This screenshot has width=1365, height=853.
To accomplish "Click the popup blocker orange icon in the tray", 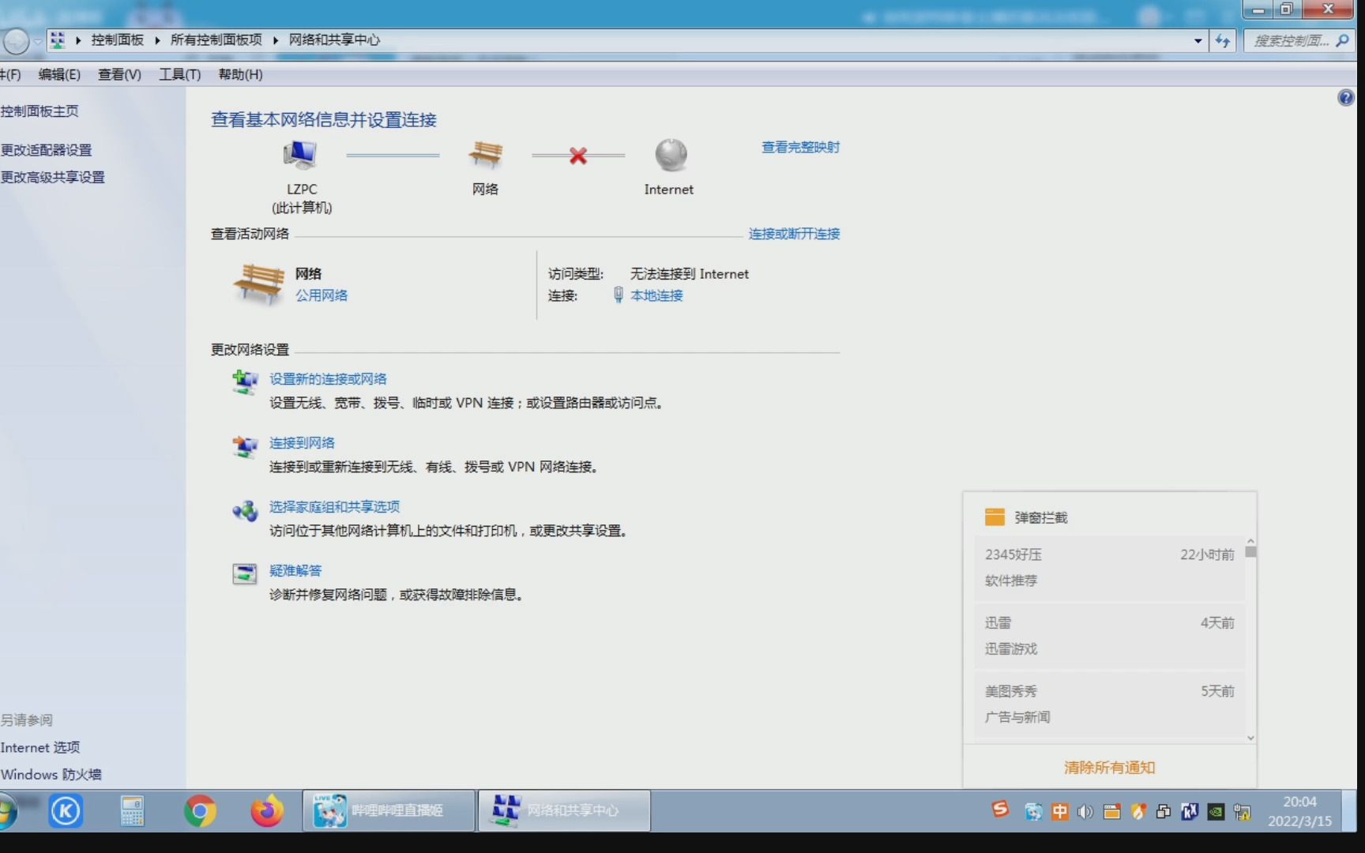I will click(x=1111, y=812).
